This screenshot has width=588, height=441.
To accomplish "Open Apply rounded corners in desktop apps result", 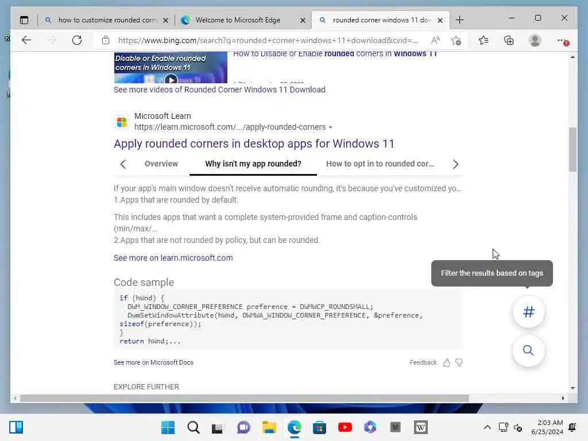I will click(x=254, y=144).
